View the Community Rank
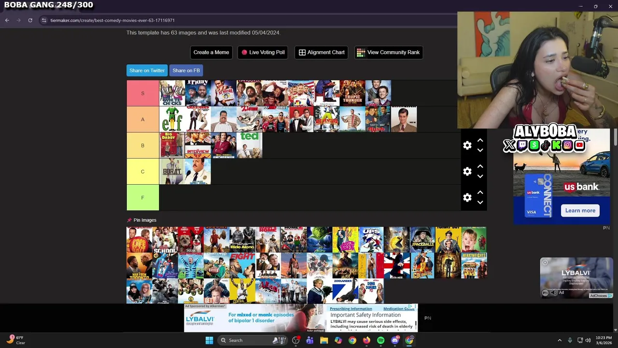The image size is (618, 348). (x=389, y=52)
